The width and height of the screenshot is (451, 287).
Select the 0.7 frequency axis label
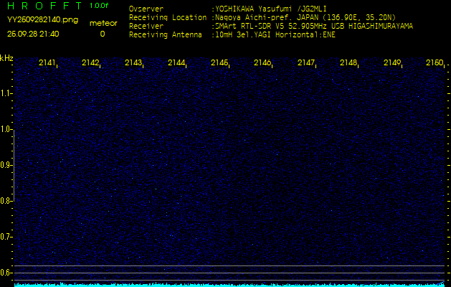click(x=6, y=237)
